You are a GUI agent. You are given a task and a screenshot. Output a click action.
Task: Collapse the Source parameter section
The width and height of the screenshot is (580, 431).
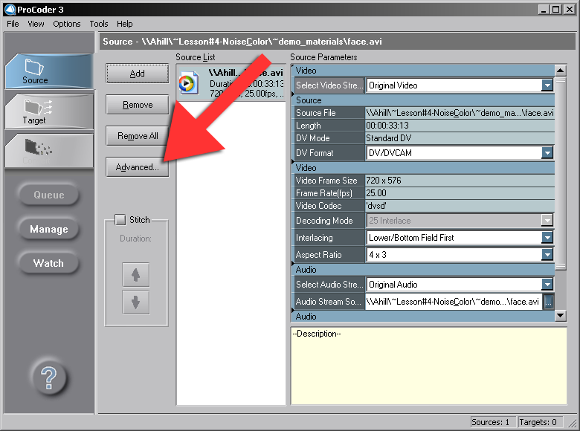point(293,94)
